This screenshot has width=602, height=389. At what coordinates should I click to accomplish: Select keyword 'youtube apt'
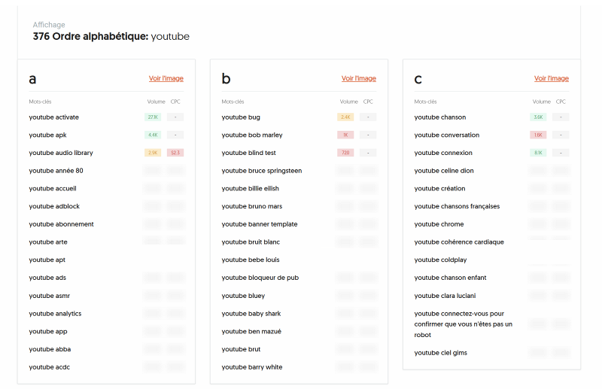point(47,260)
